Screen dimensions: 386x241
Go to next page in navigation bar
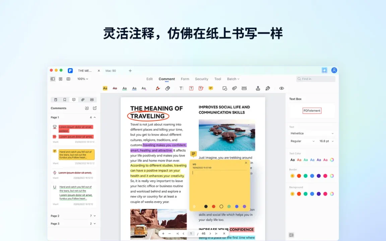click(x=210, y=234)
